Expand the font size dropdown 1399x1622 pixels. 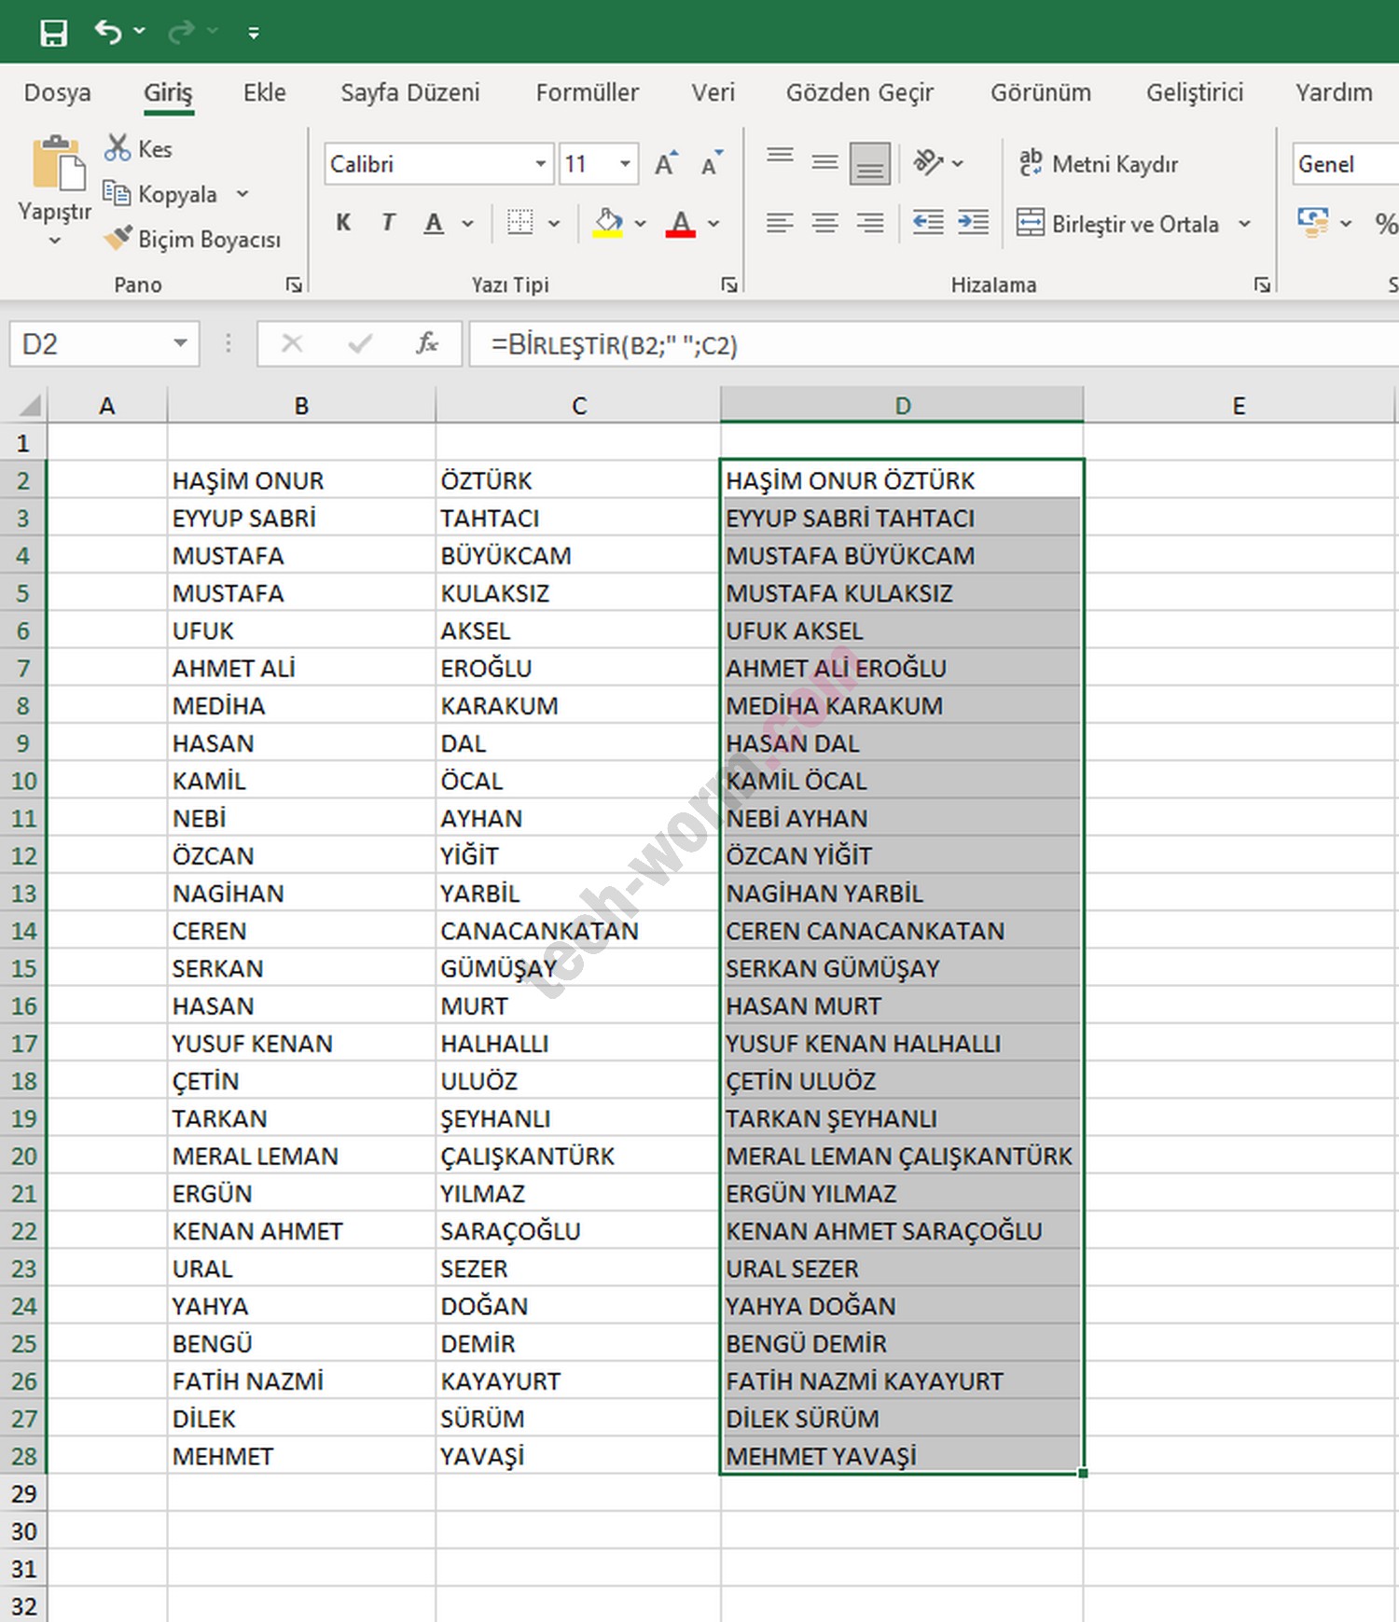coord(625,164)
